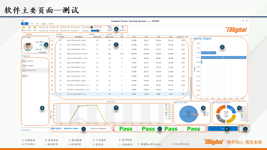Click the CH1-L channel tag icon

(40, 27)
